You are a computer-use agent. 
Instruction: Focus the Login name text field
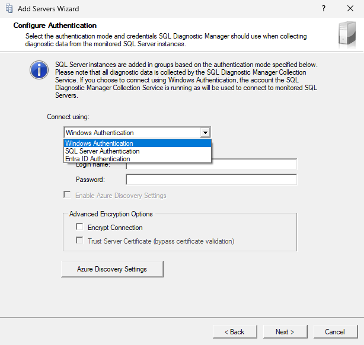coord(211,165)
